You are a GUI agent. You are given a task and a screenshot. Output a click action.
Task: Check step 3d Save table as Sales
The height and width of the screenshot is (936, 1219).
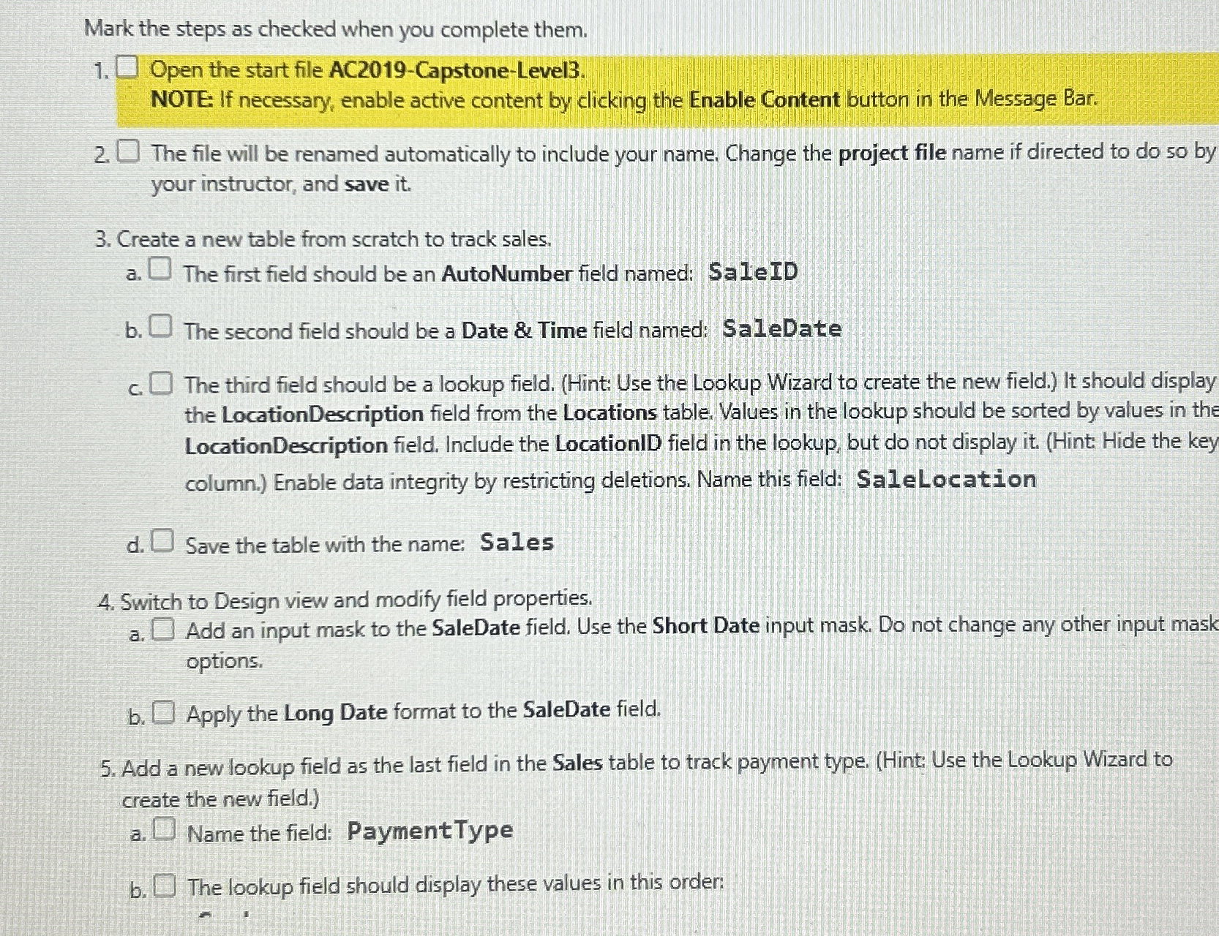(x=164, y=538)
